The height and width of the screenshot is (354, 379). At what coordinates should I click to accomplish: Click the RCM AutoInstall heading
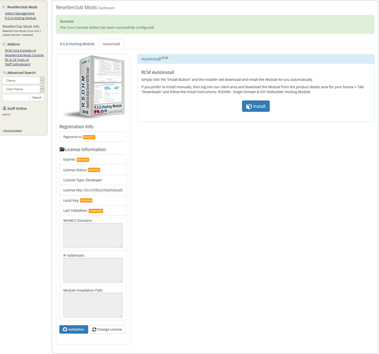tap(158, 72)
